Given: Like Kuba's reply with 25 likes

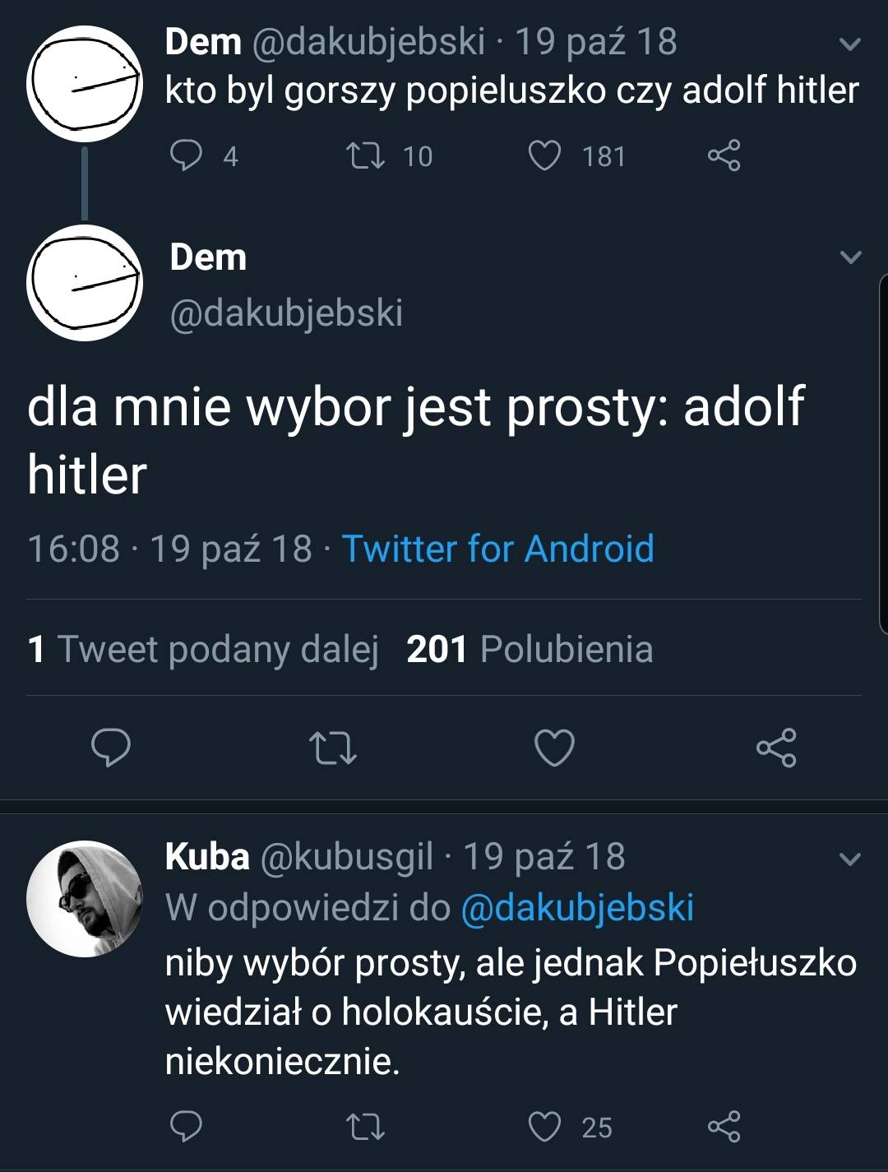Looking at the screenshot, I should pyautogui.click(x=544, y=1126).
